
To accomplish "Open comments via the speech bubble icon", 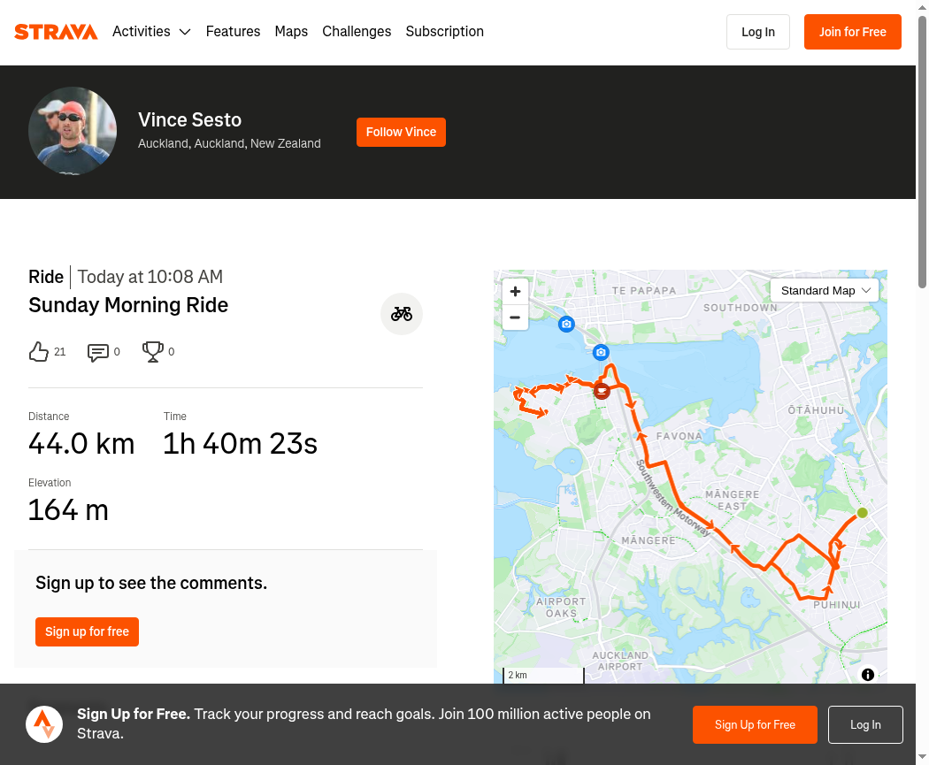I will click(97, 352).
